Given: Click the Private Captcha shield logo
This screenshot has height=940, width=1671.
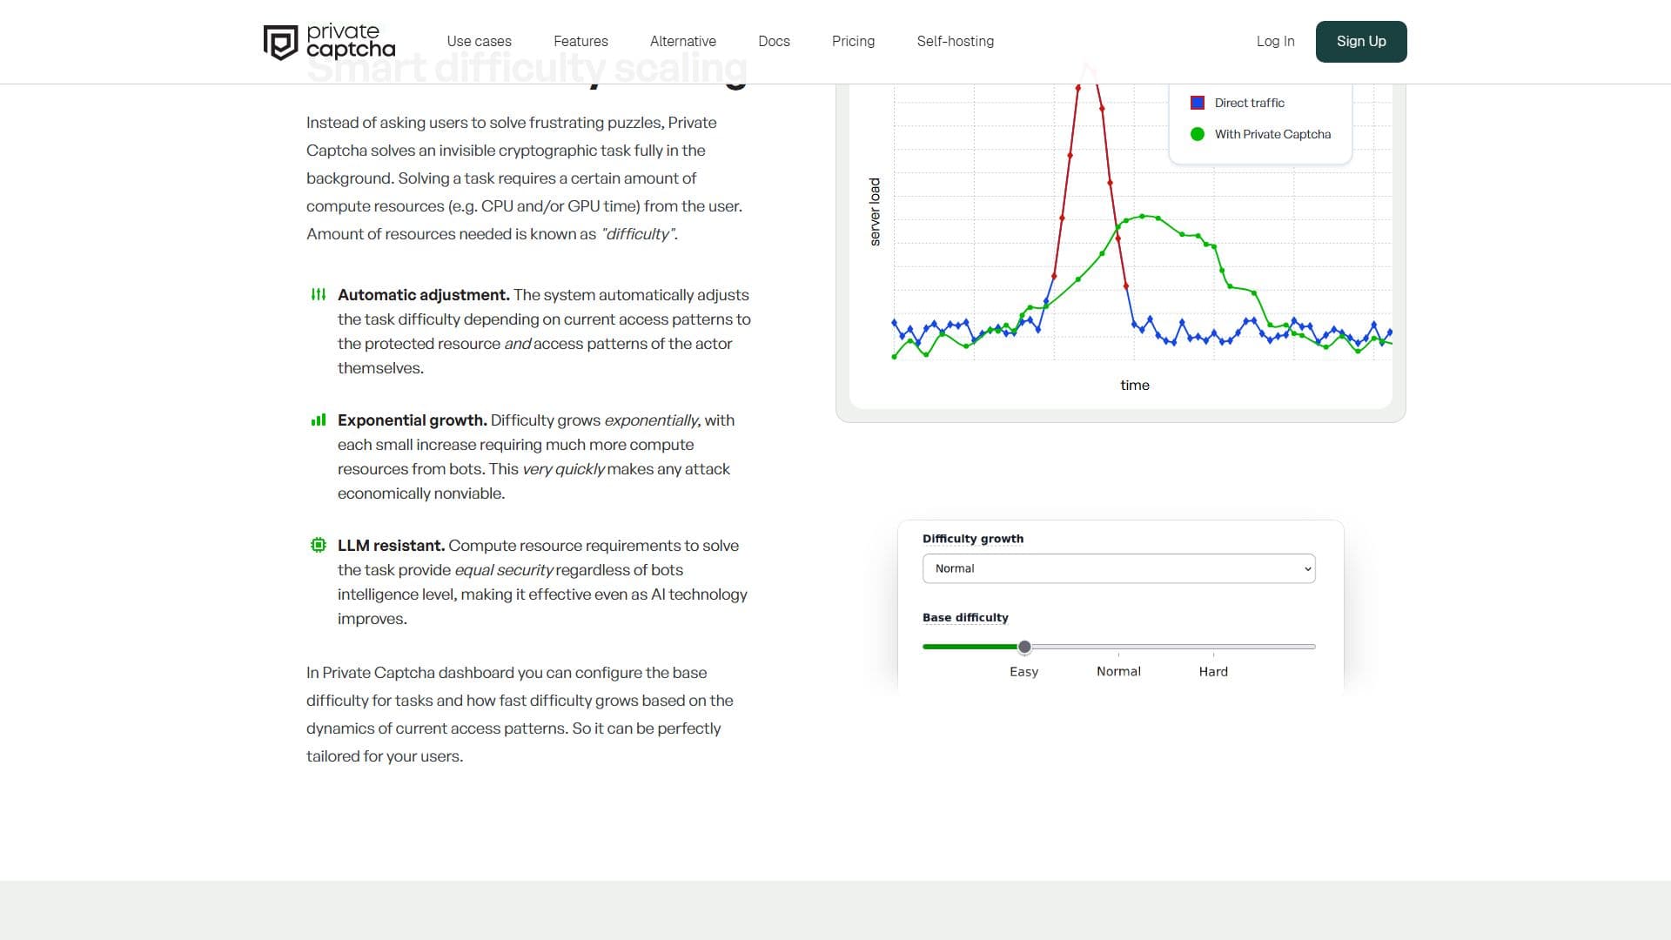Looking at the screenshot, I should click(280, 42).
